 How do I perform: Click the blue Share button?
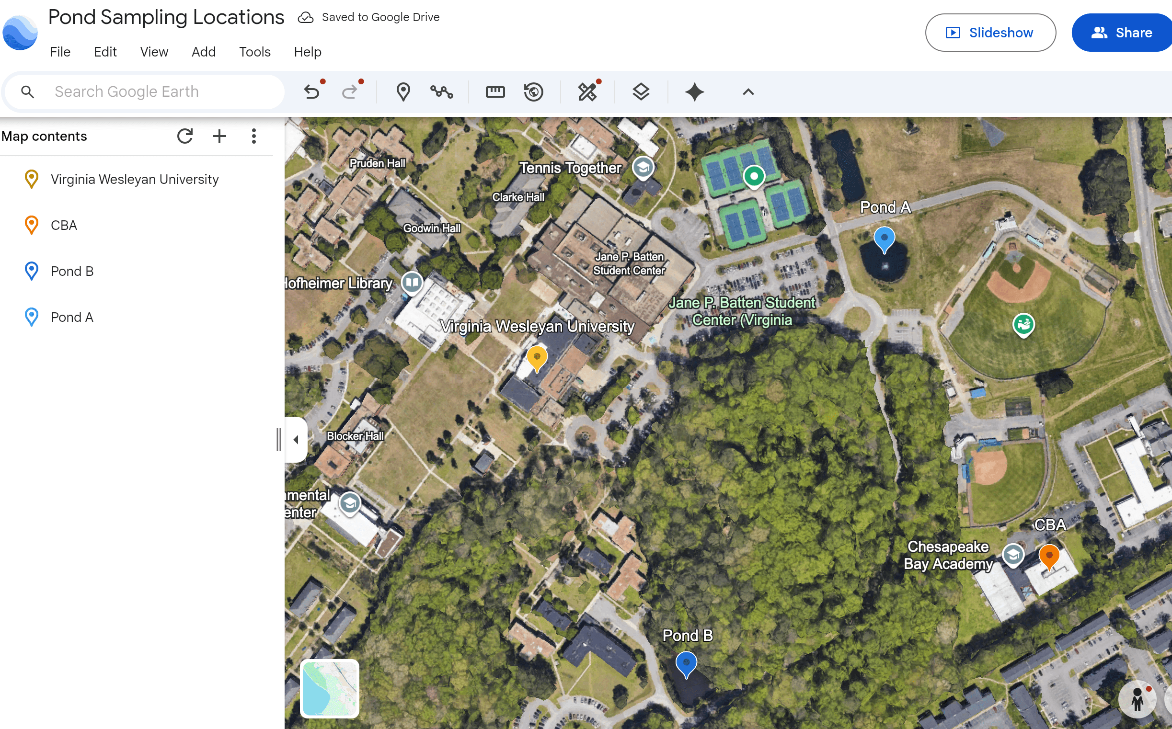coord(1122,33)
